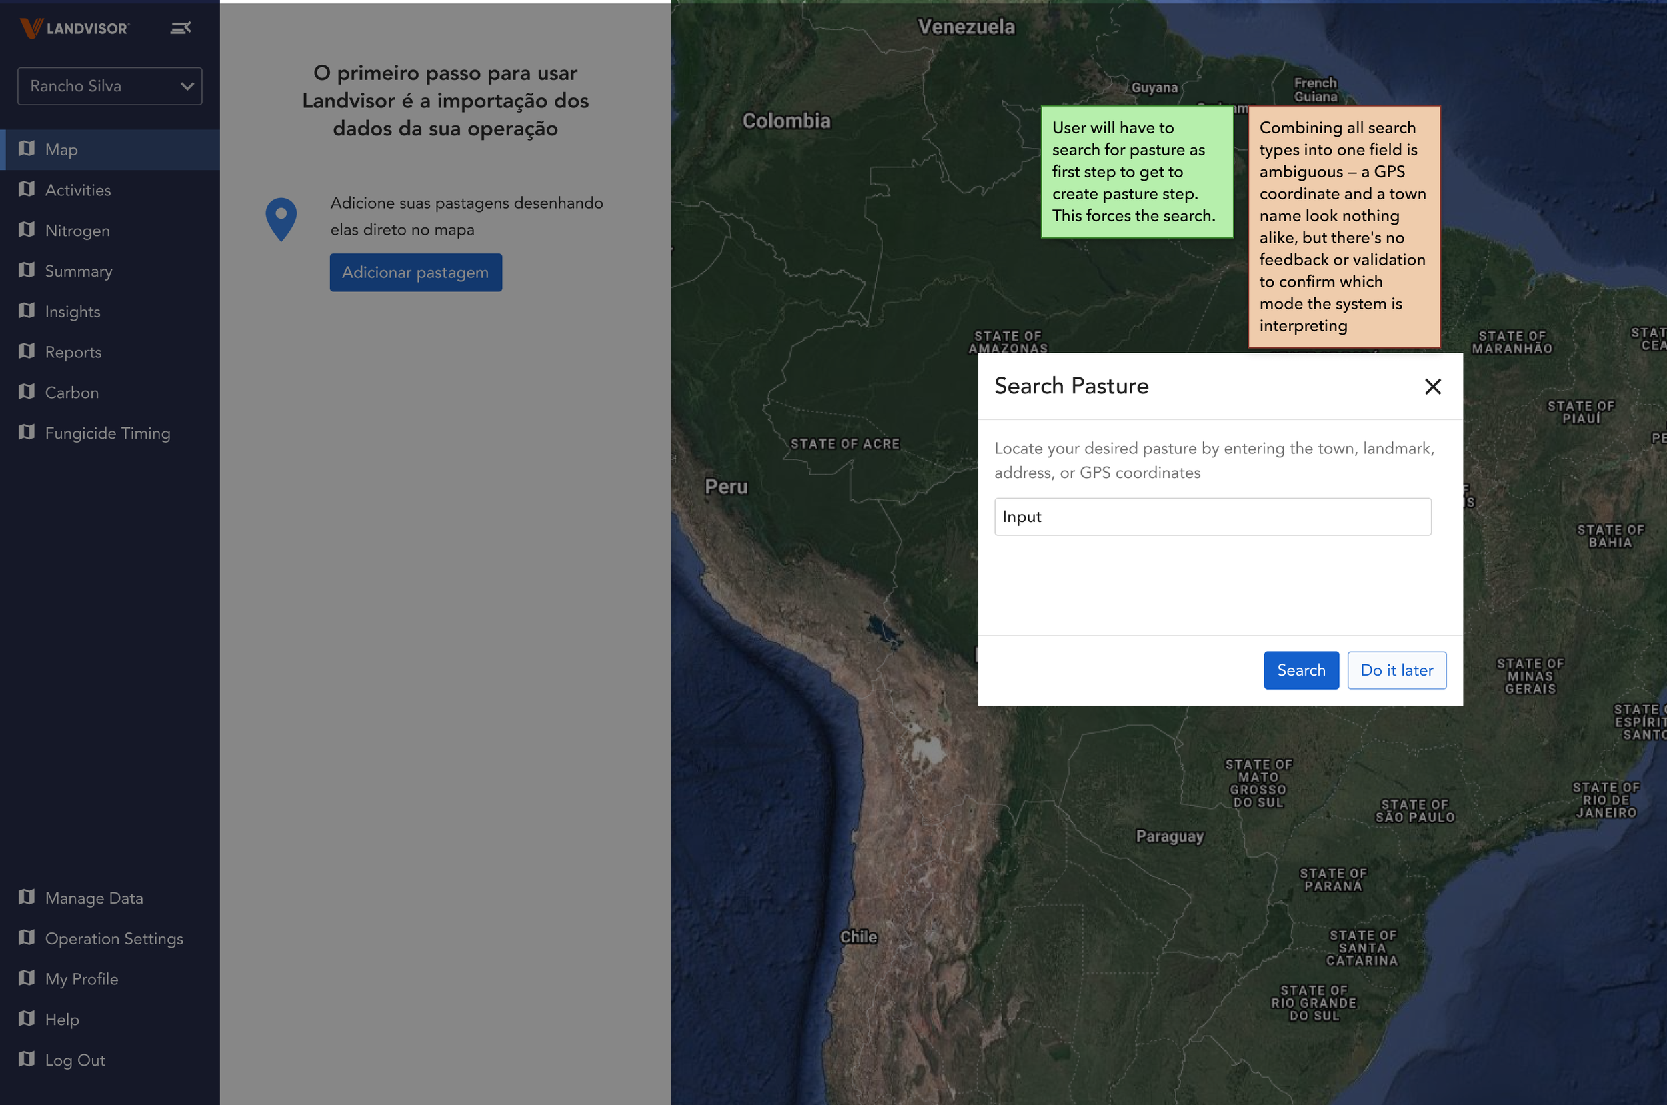
Task: Go to Insights in sidebar
Action: pyautogui.click(x=73, y=311)
